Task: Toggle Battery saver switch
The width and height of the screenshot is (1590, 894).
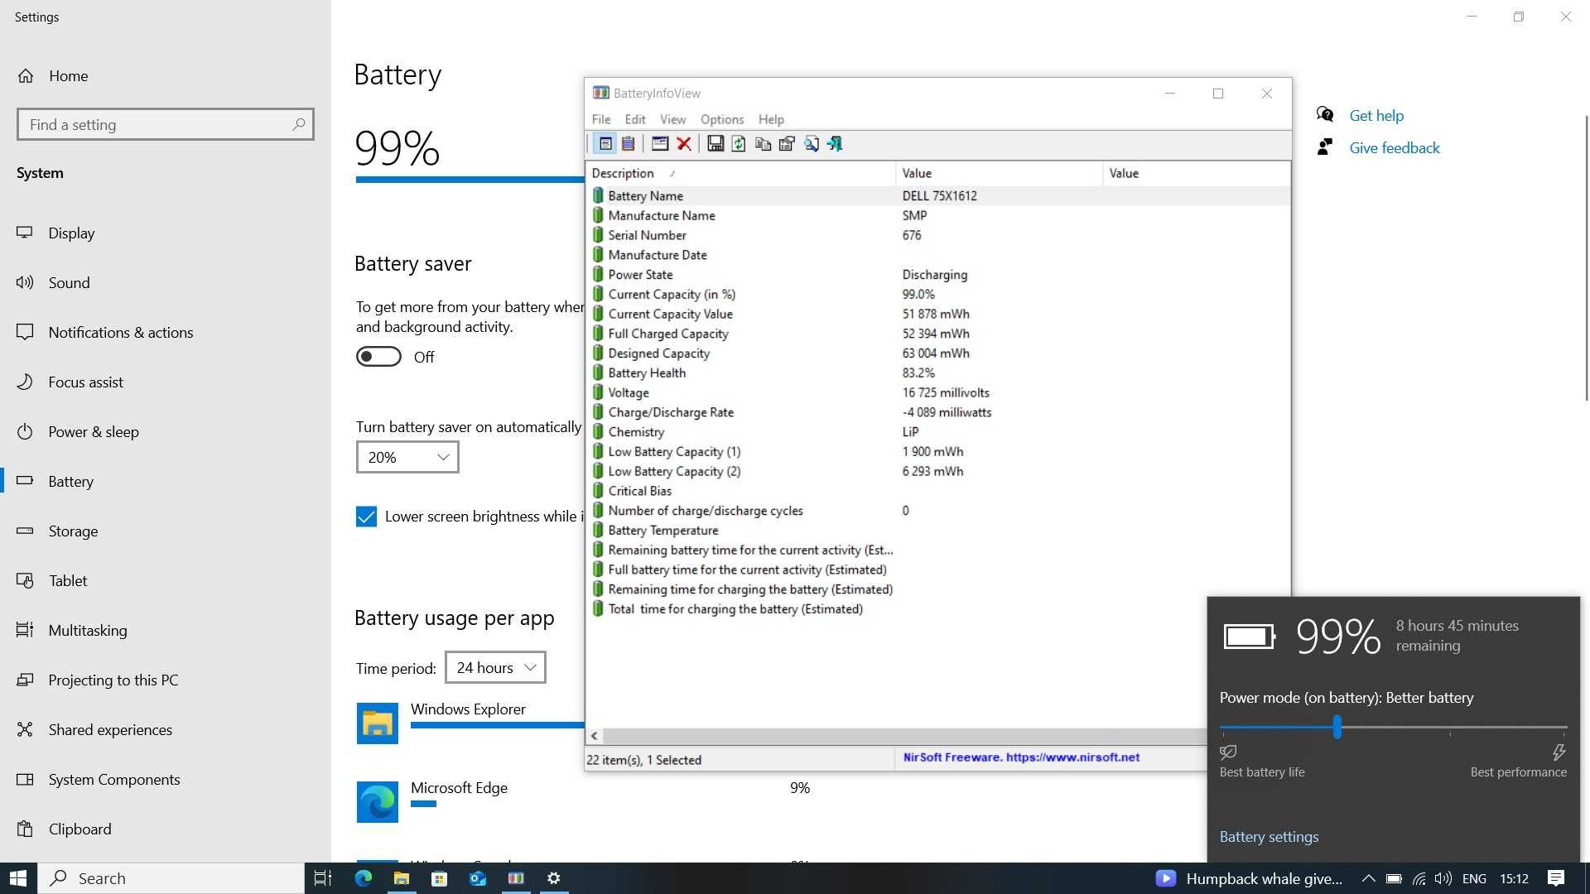Action: point(378,357)
